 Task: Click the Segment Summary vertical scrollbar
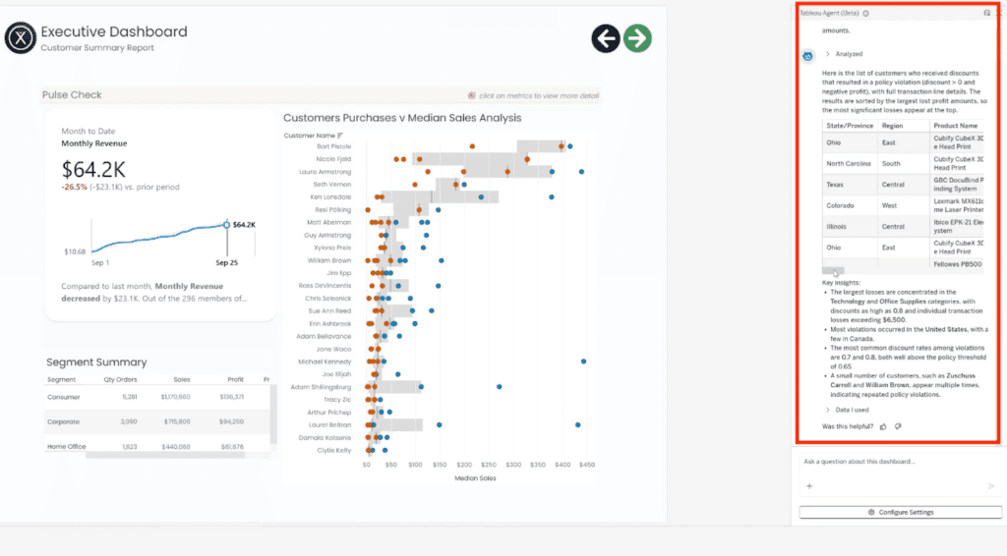(273, 415)
